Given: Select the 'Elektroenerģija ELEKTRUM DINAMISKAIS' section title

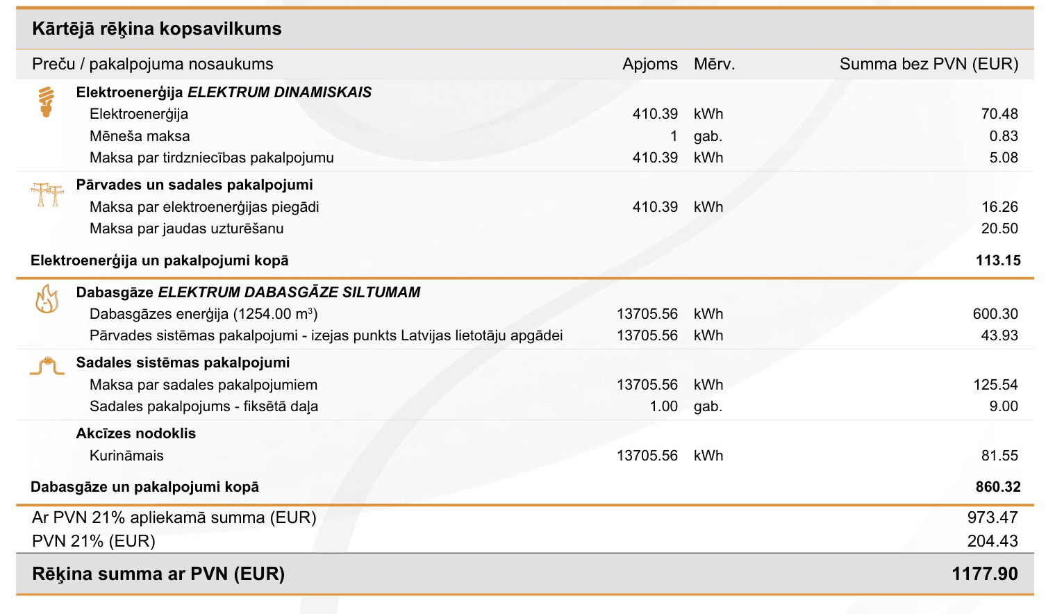Looking at the screenshot, I should coord(224,92).
